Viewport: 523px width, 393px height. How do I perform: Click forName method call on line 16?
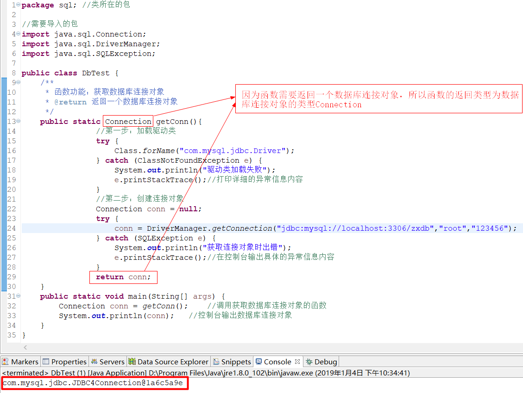click(158, 151)
